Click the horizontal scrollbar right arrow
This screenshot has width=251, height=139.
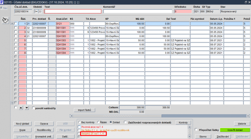click(248, 116)
